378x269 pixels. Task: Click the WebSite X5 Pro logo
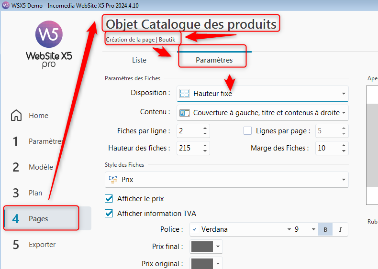(49, 45)
